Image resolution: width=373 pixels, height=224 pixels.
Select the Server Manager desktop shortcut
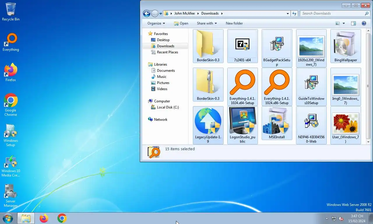(x=11, y=196)
